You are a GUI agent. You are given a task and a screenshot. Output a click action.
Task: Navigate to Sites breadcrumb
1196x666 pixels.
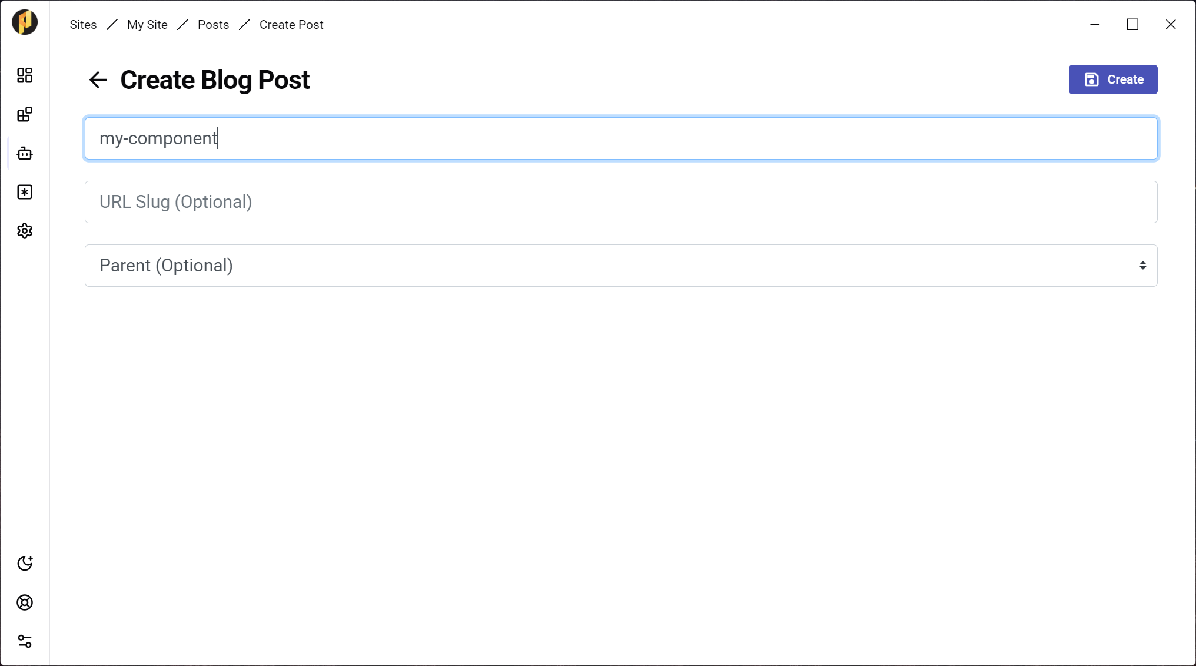pyautogui.click(x=83, y=25)
